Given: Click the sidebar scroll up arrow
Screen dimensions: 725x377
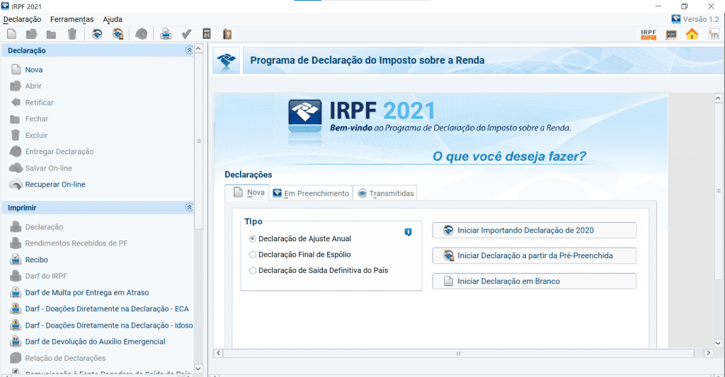Looking at the screenshot, I should (x=198, y=49).
